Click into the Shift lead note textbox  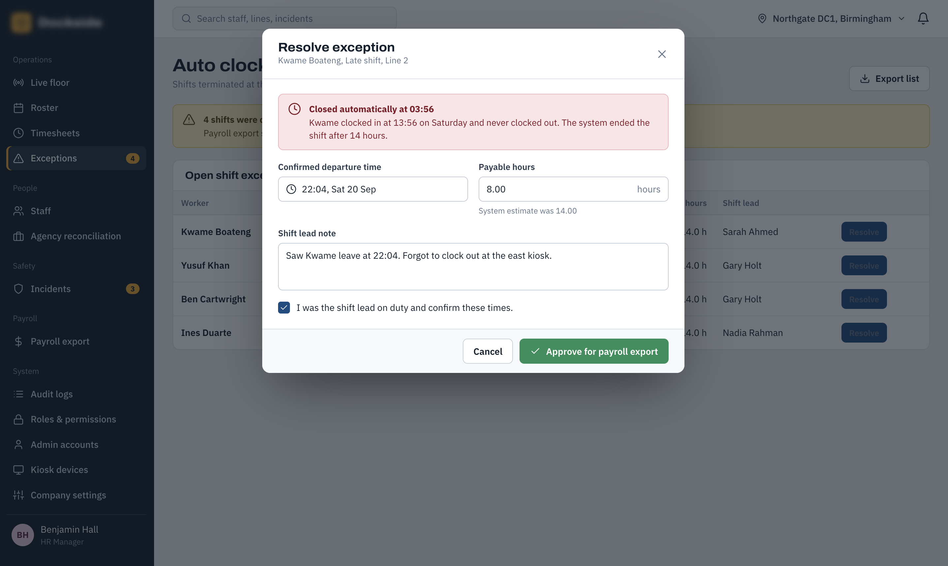pyautogui.click(x=473, y=267)
